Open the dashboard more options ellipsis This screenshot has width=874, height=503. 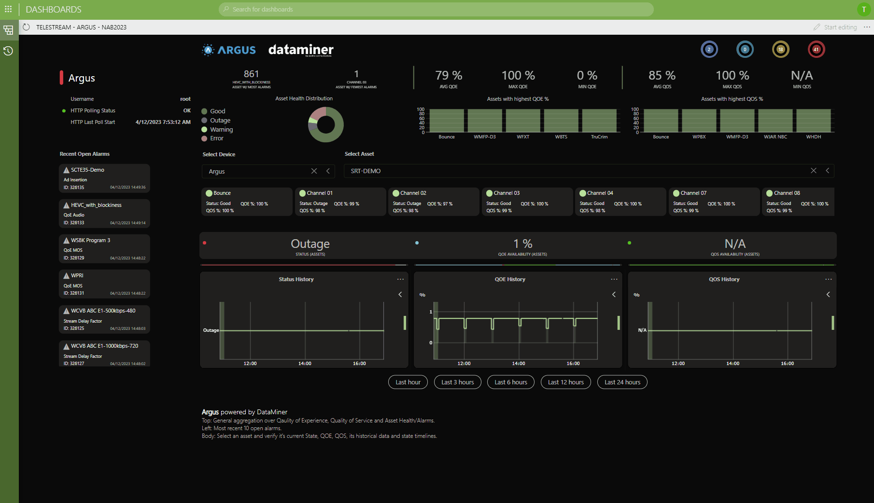point(867,27)
